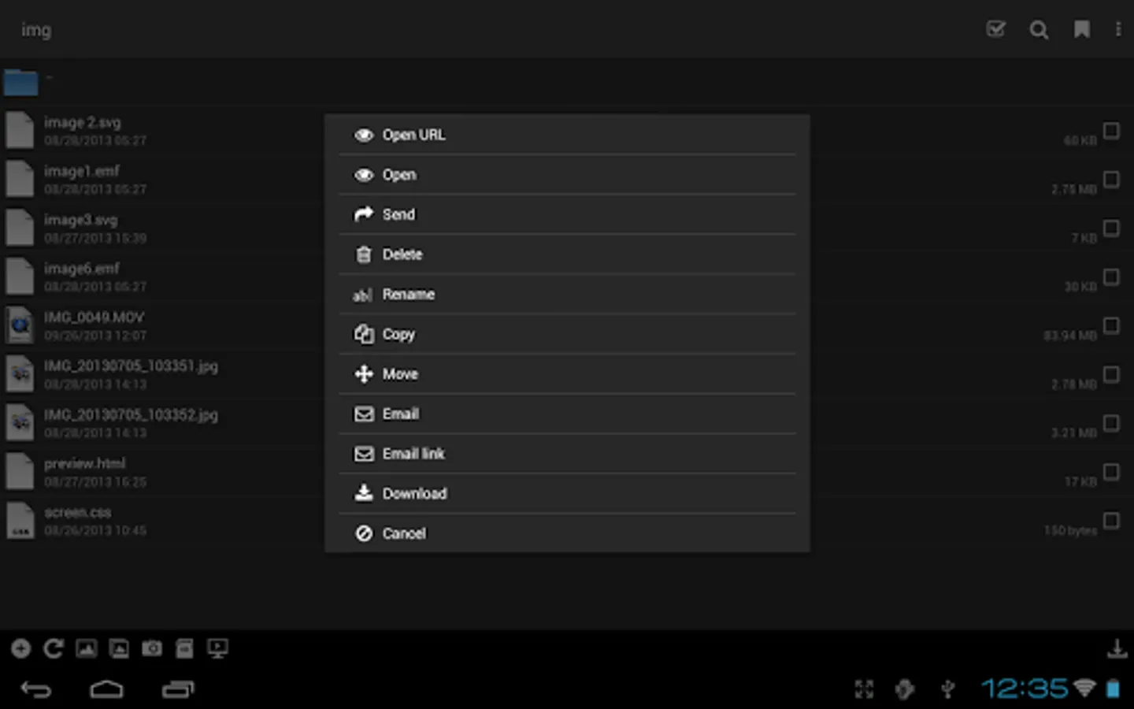Click the file name screen.css
The image size is (1134, 709).
[x=78, y=512]
